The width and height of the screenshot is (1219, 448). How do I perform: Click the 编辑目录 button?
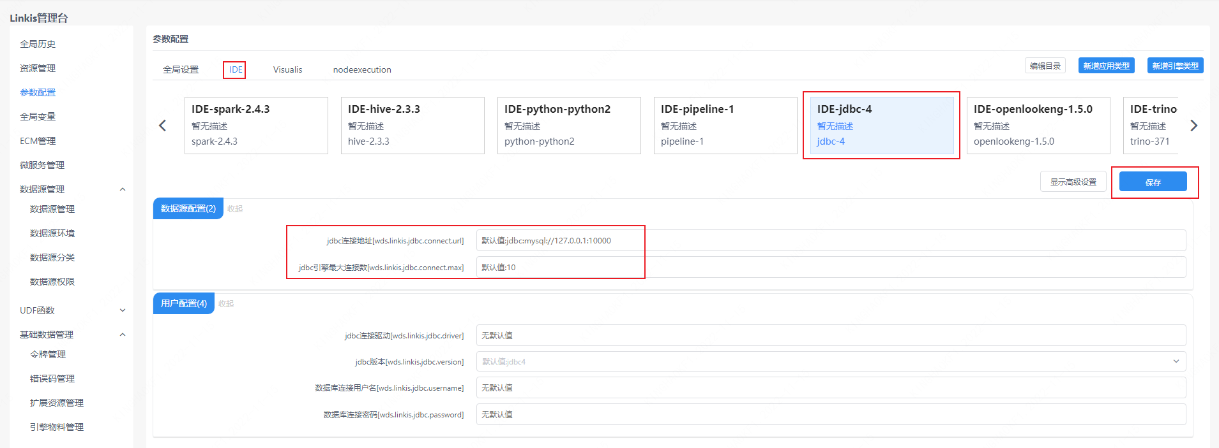tap(1045, 66)
